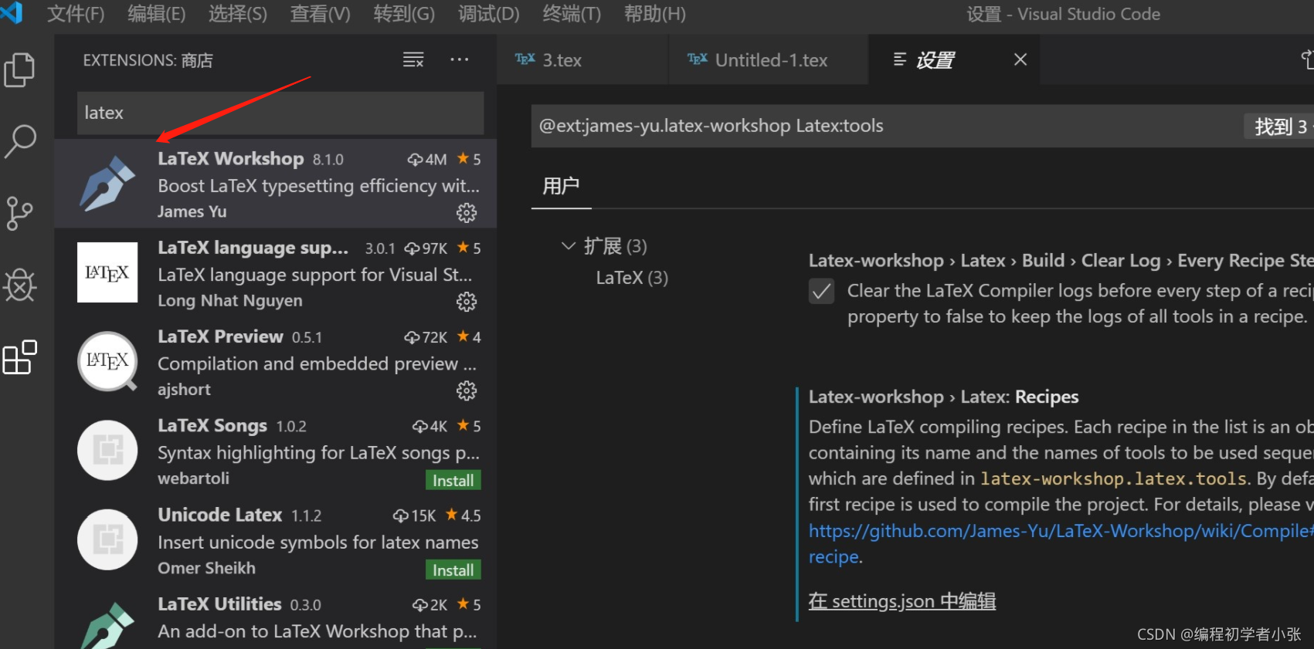Click the Unicode Latex placeholder icon

pos(107,539)
